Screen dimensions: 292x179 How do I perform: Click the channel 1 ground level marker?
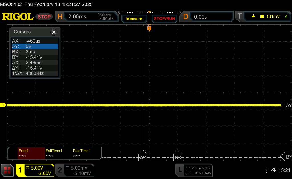(3, 105)
